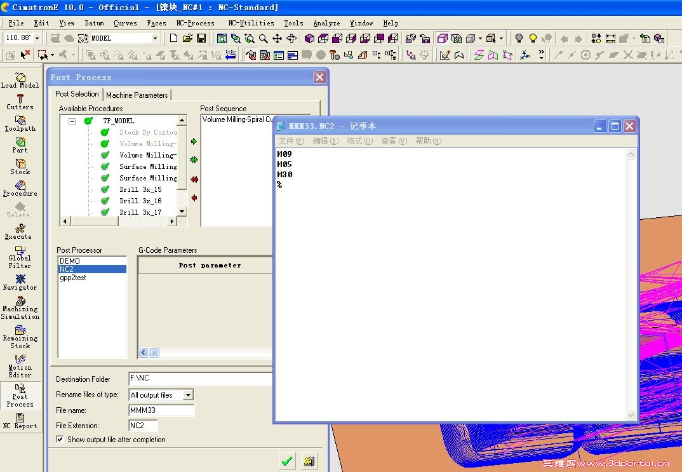
Task: Open the Stock sidebar tool
Action: [x=20, y=167]
